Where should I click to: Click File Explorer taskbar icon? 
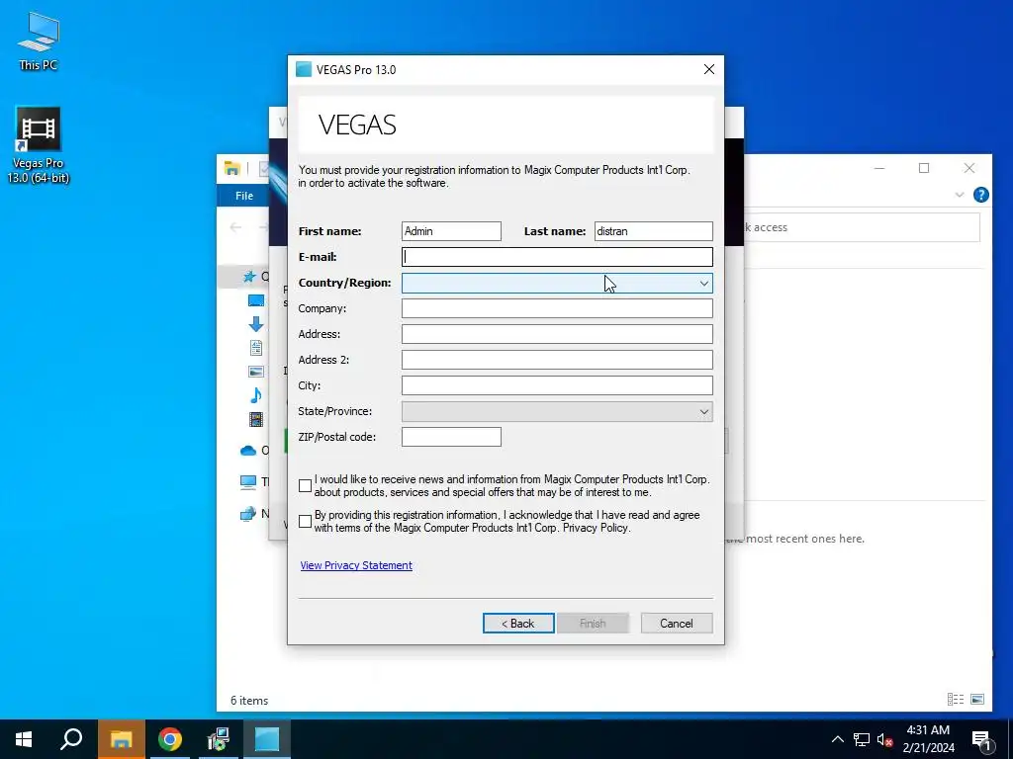(121, 739)
